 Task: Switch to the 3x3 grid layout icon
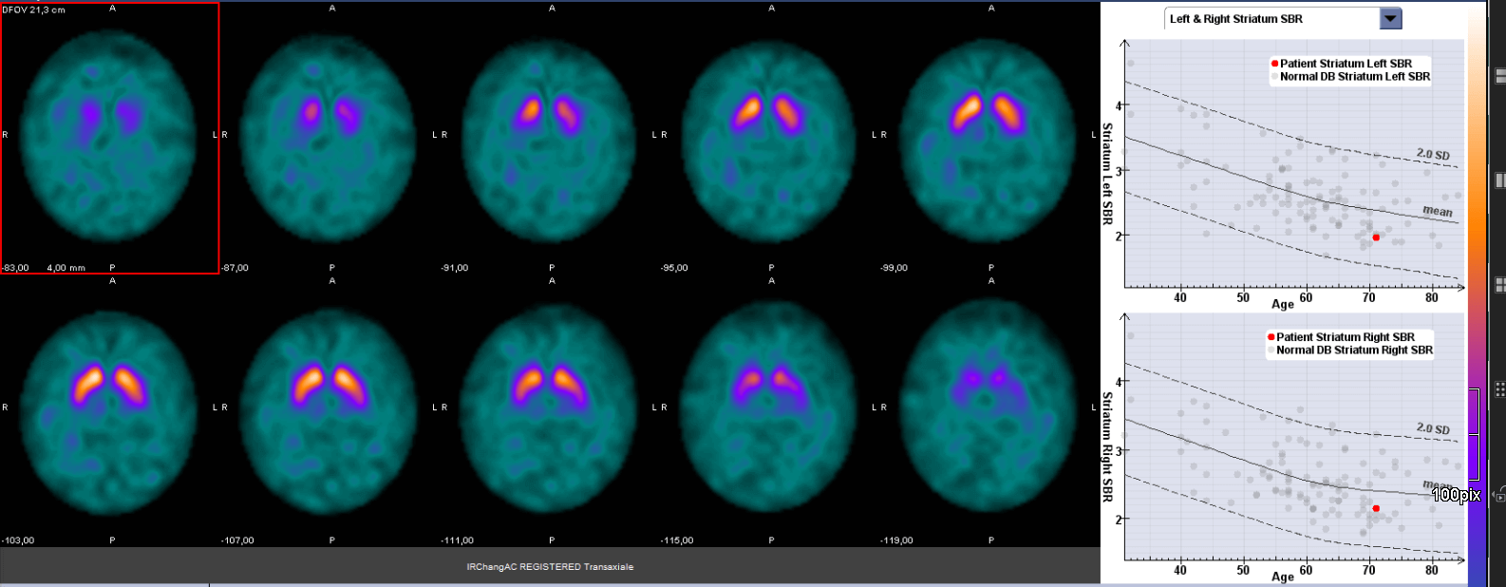[1499, 389]
